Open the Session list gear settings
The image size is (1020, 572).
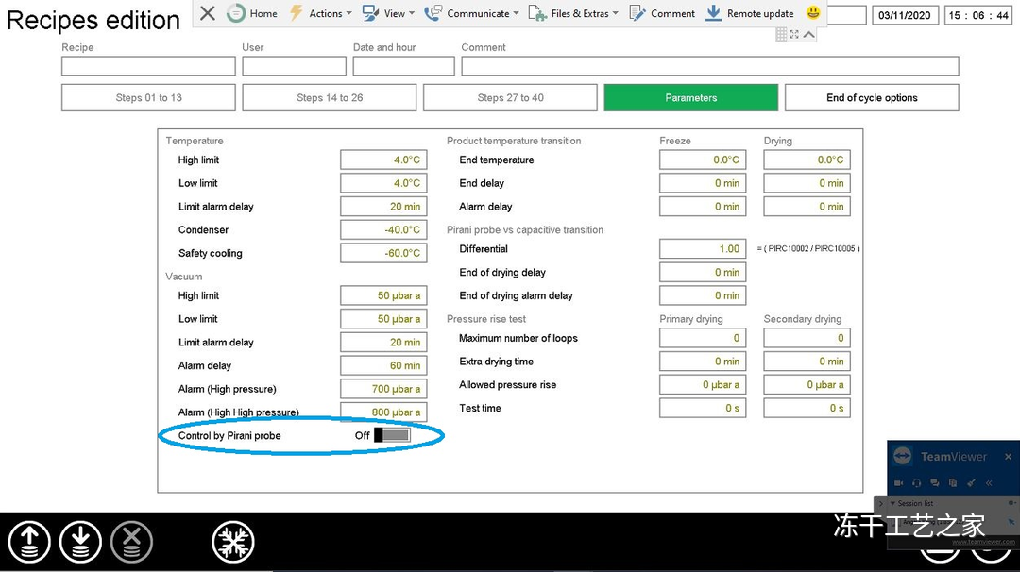[x=1011, y=503]
